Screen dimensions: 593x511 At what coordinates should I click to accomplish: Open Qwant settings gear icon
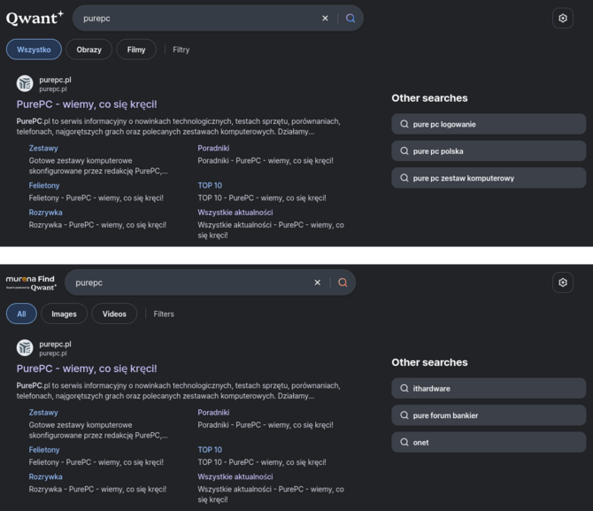coord(562,19)
